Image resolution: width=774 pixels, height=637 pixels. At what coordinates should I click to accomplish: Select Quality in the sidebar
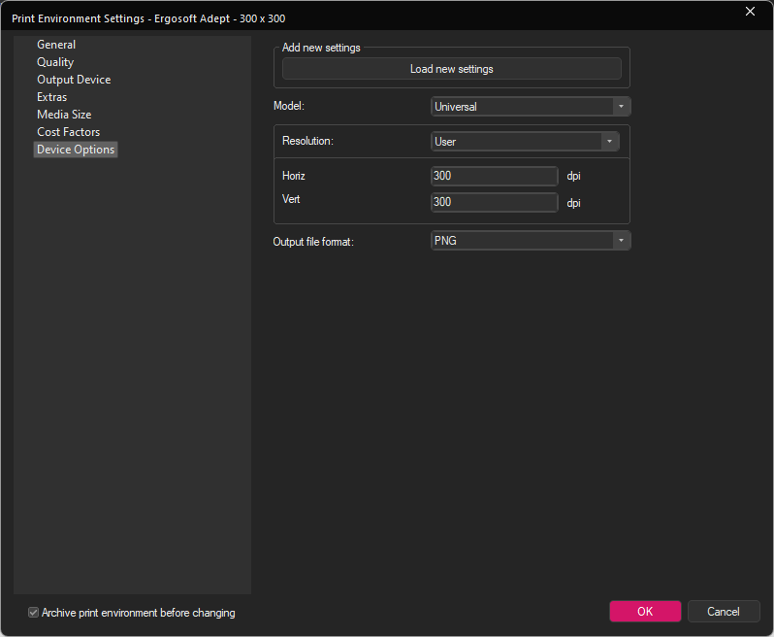[x=55, y=62]
